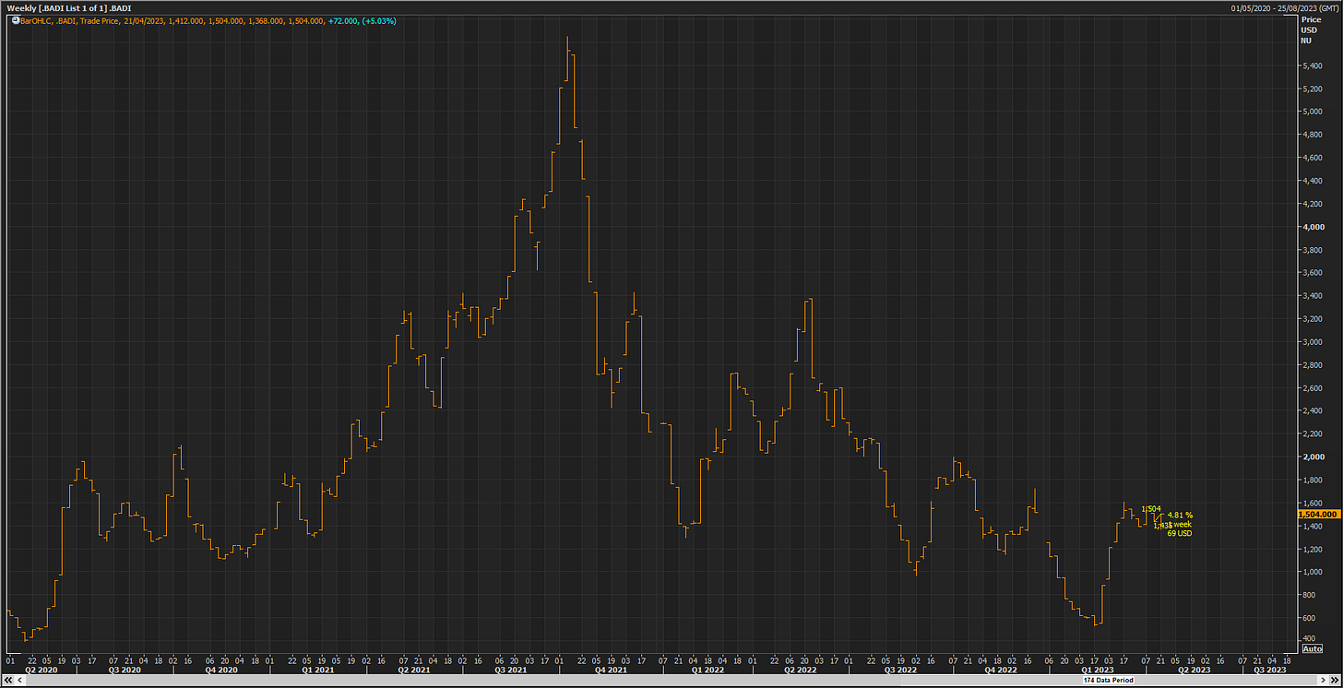Click the Q4 2020 time axis label

[x=221, y=670]
